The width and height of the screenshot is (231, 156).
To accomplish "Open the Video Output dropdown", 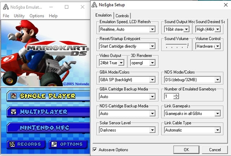I will pyautogui.click(x=112, y=63).
